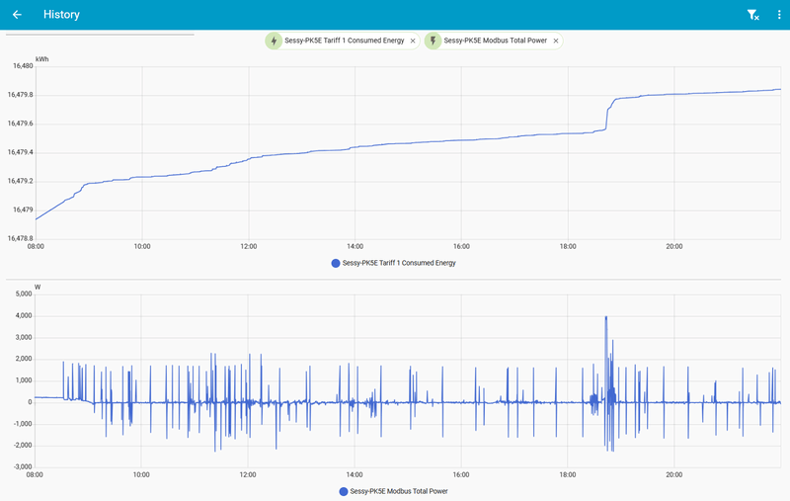Remove Sessy-PK5E Tariff 1 Consumed Energy chip

pyautogui.click(x=413, y=41)
